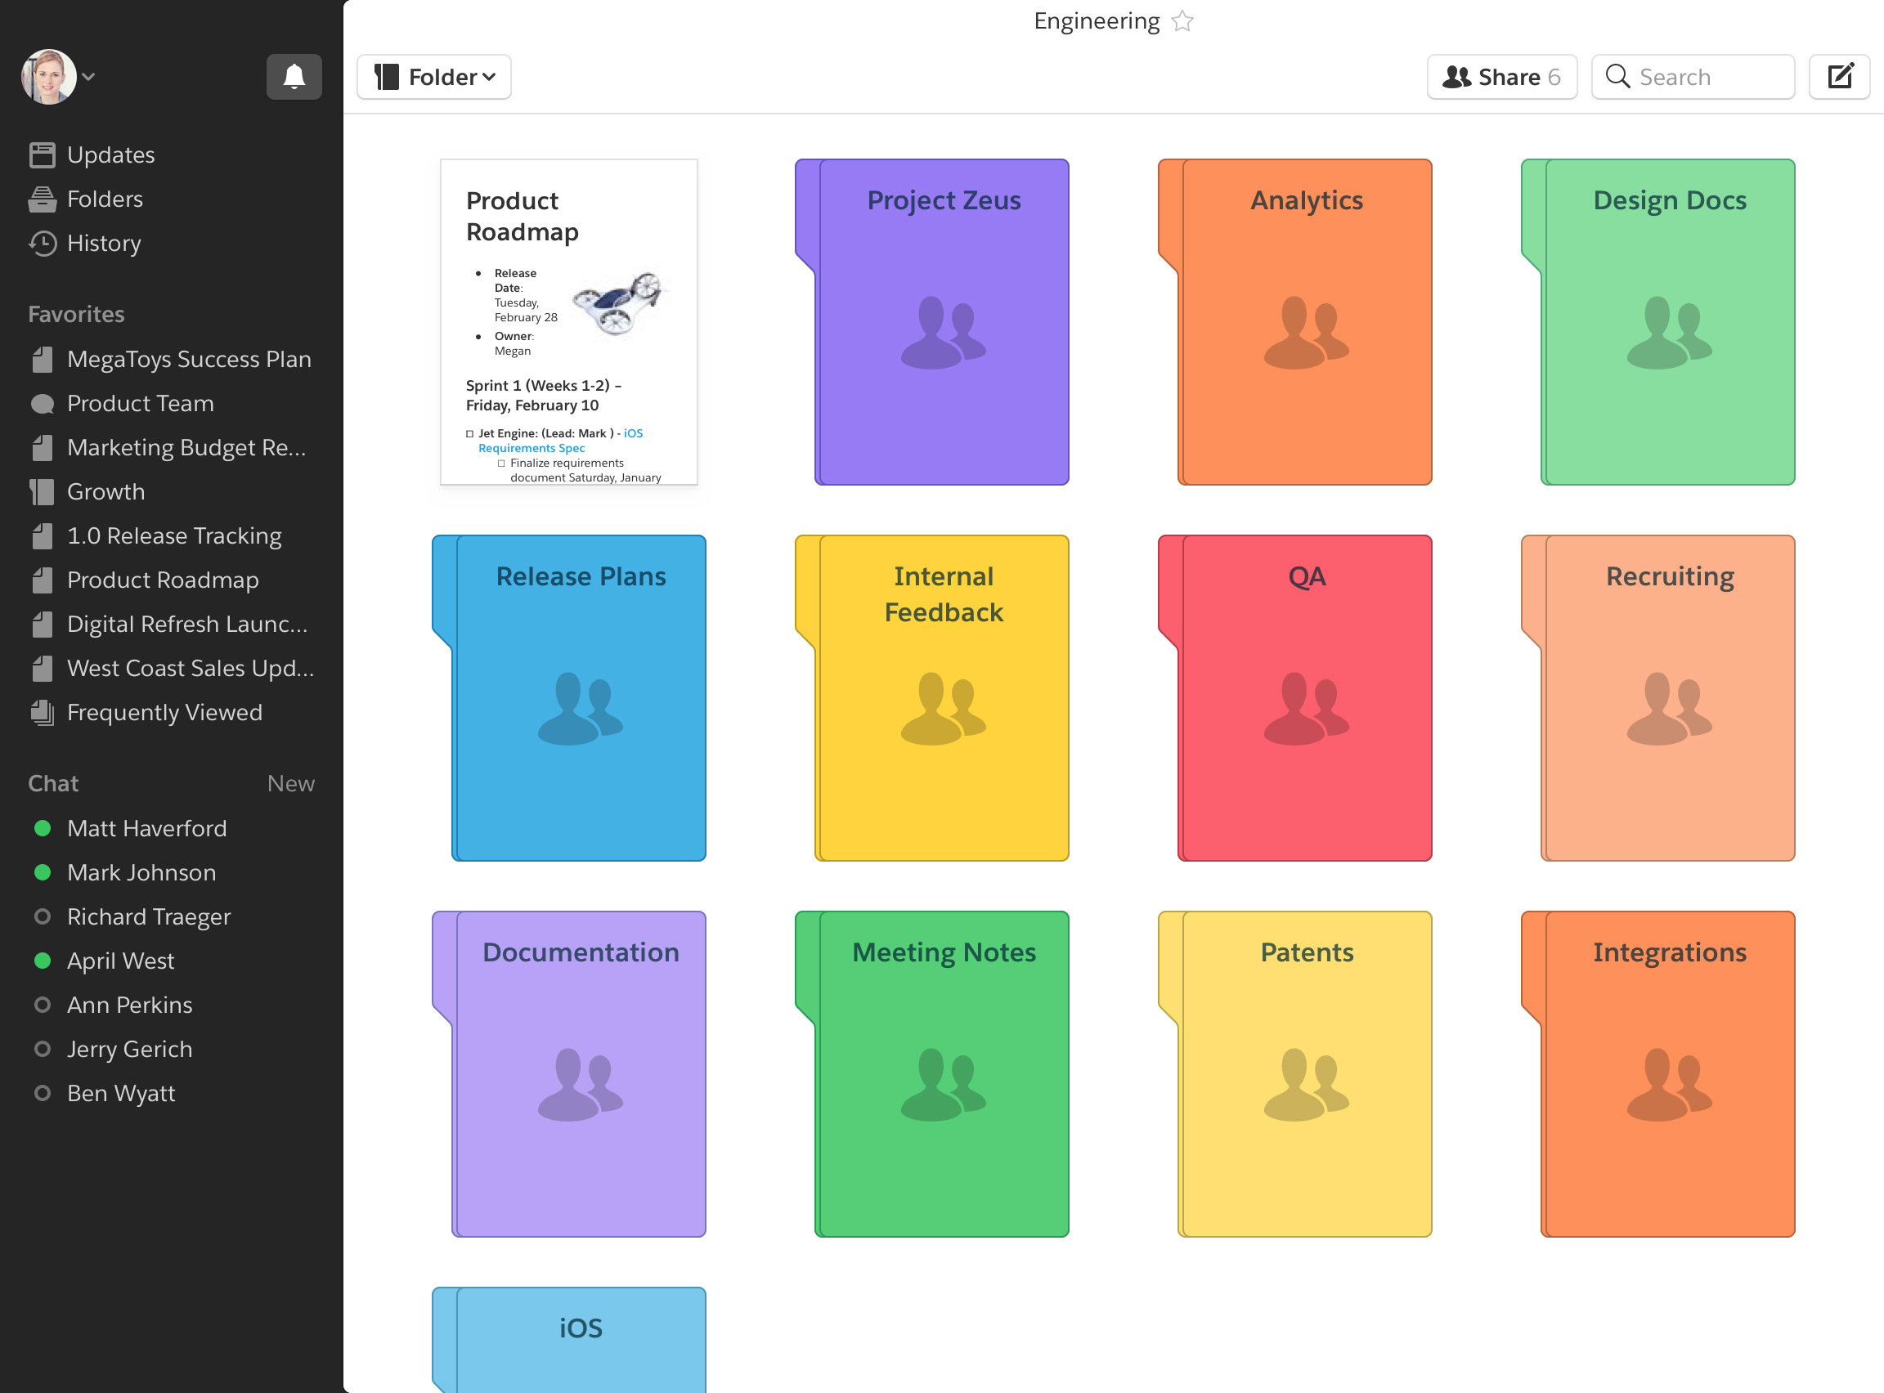Open the Product Roadmap document thumbnail
This screenshot has width=1884, height=1393.
coord(568,321)
